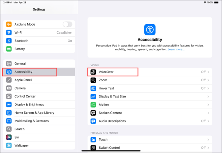Expand the VoiceOver Off chevron
The image size is (222, 153).
click(x=208, y=72)
